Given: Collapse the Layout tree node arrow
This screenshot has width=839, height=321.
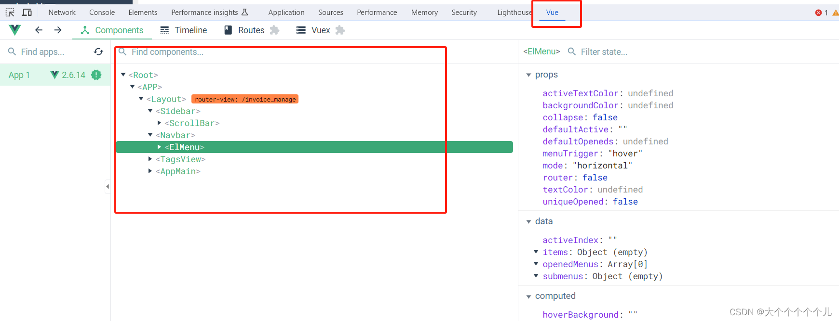Looking at the screenshot, I should [141, 99].
